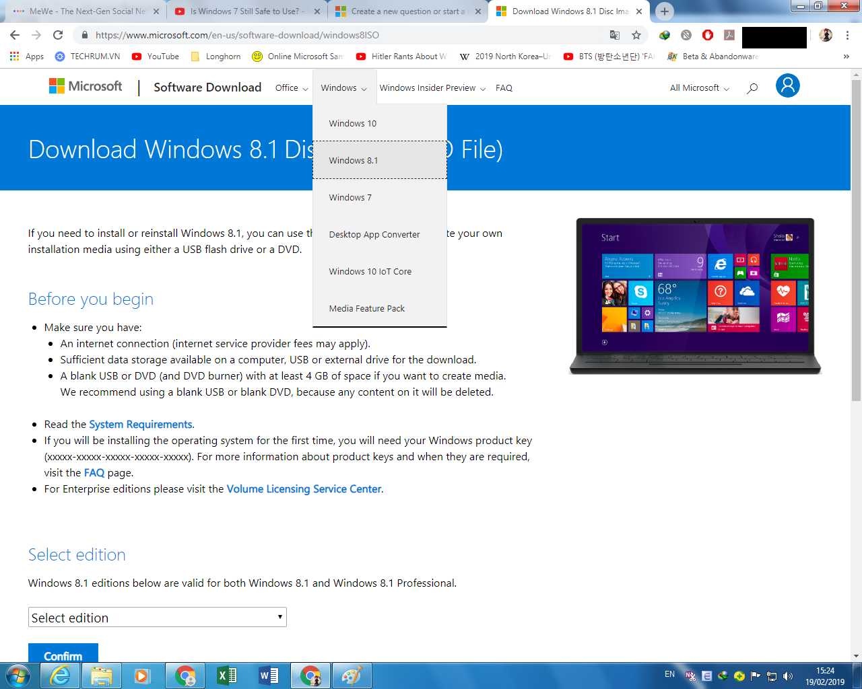The height and width of the screenshot is (689, 862).
Task: Open the Apps shortcut in bookmarks bar
Action: tap(27, 57)
